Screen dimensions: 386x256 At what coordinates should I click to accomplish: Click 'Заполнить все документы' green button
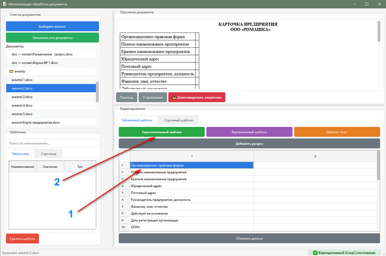click(52, 38)
